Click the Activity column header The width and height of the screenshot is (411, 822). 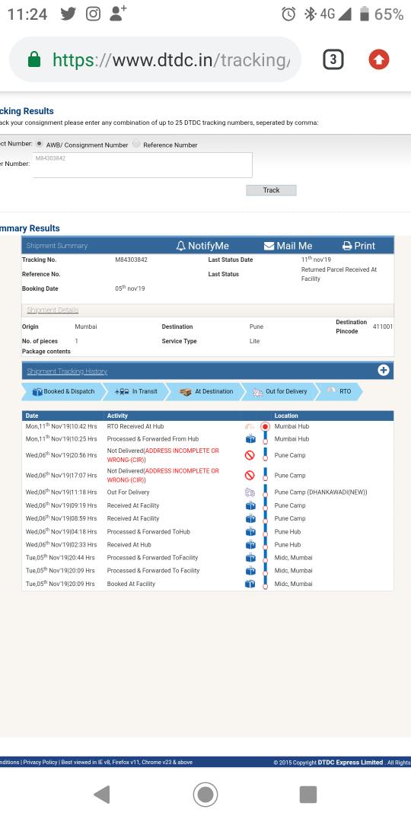point(117,416)
